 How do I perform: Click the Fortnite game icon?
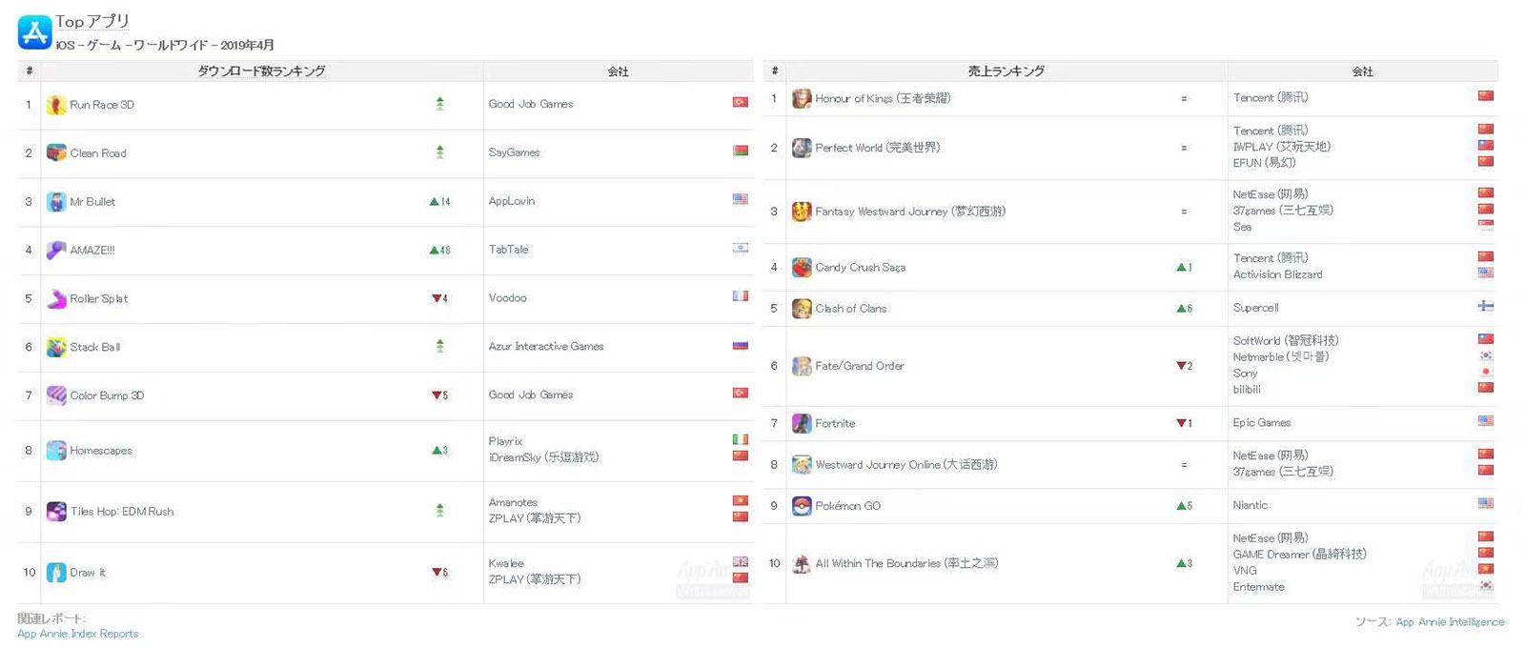click(802, 423)
